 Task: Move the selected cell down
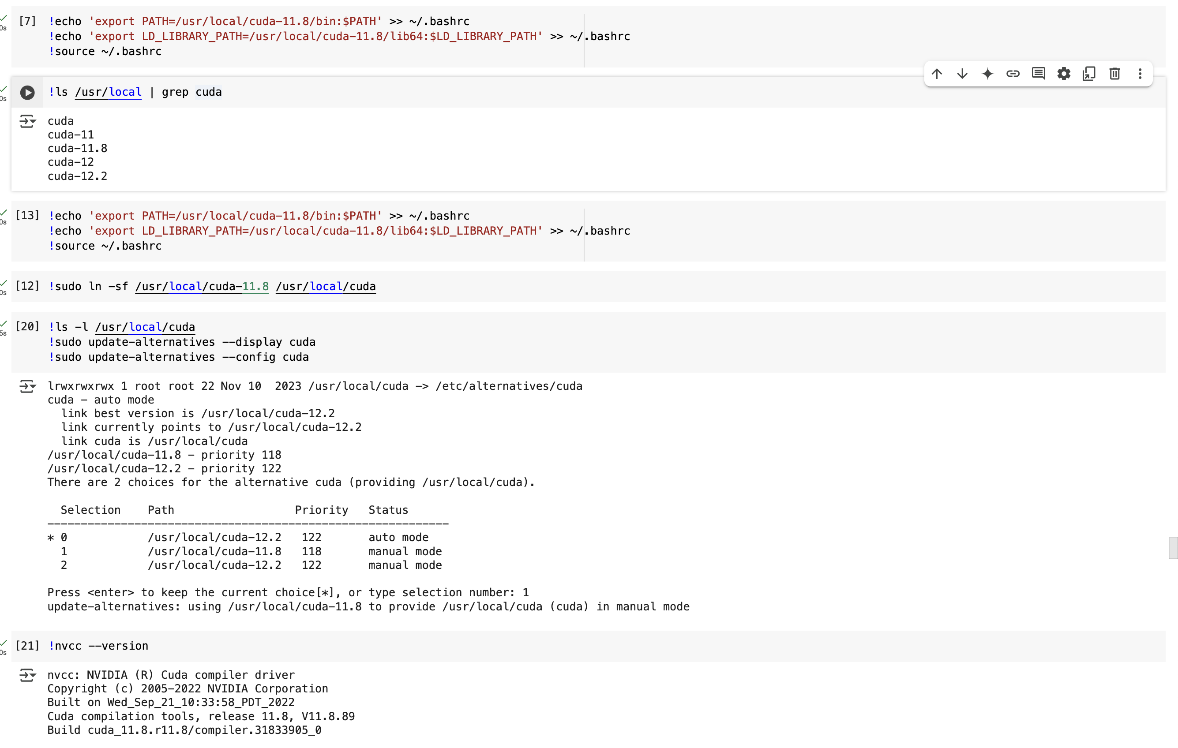[x=962, y=74]
